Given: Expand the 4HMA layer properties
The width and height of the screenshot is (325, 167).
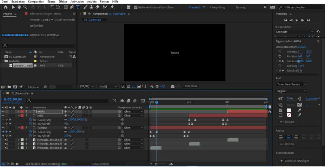Looking at the screenshot, I should 19,112.
